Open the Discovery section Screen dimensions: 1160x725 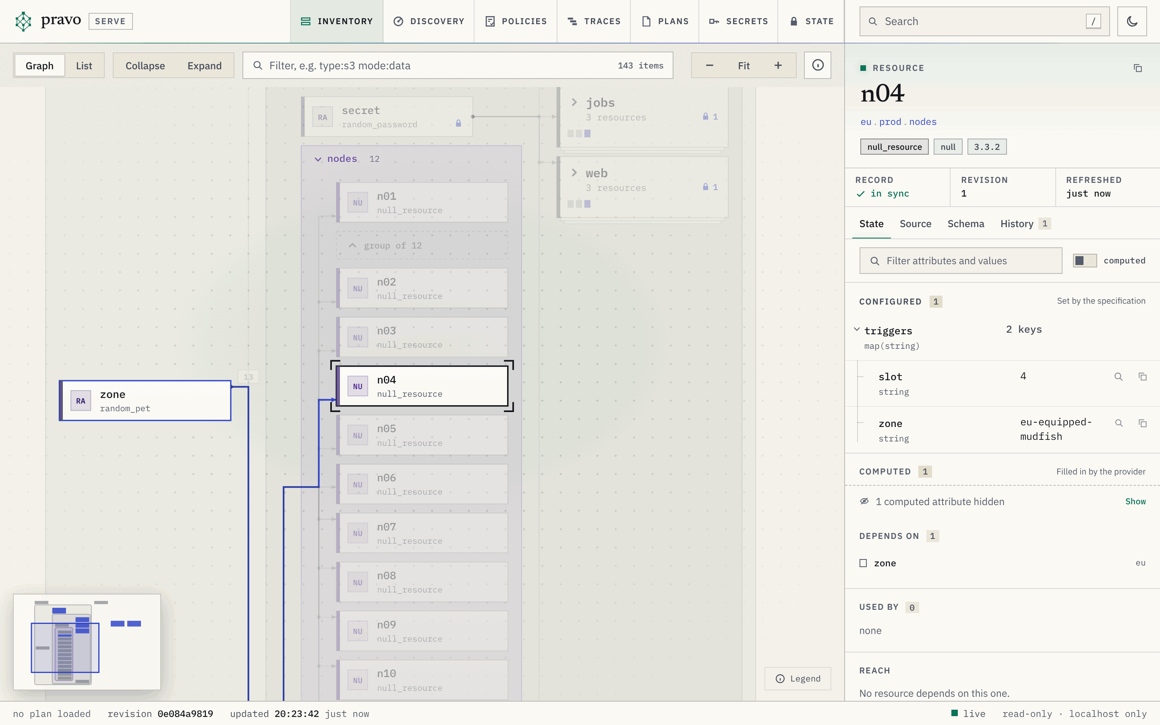click(429, 21)
